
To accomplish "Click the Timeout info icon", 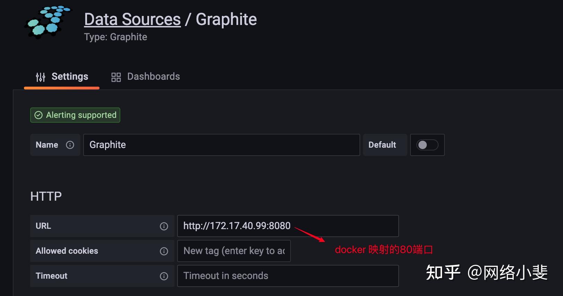I will click(x=164, y=276).
